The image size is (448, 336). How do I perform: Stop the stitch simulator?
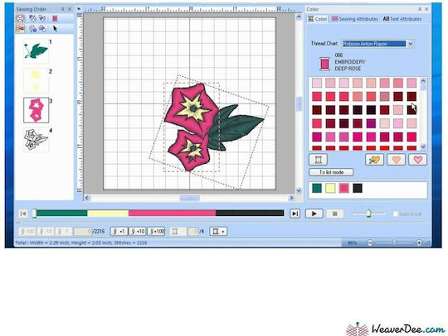pos(335,214)
